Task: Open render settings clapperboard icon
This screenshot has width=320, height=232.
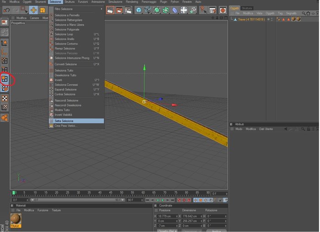Action: click(x=128, y=10)
